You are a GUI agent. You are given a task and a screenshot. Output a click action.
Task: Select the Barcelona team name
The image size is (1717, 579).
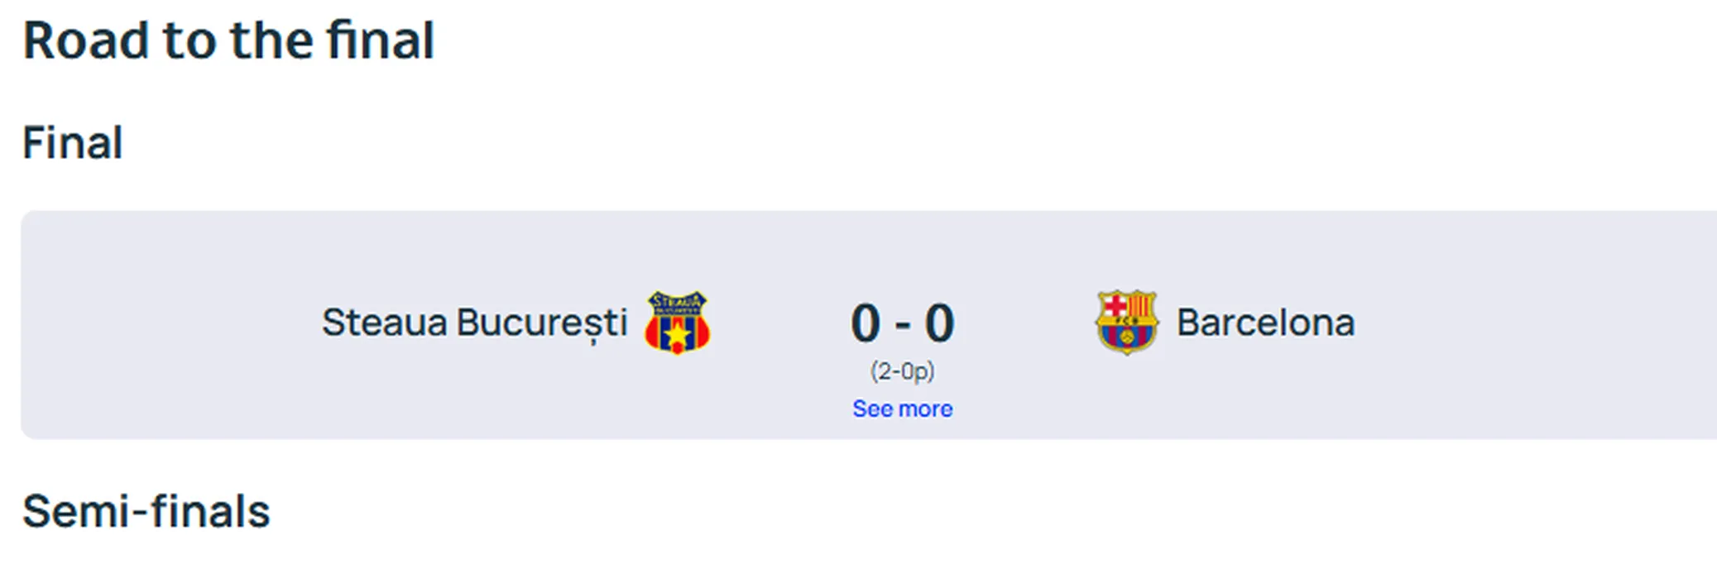click(x=1265, y=323)
